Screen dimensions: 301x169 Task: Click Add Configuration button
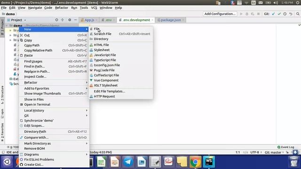220,14
